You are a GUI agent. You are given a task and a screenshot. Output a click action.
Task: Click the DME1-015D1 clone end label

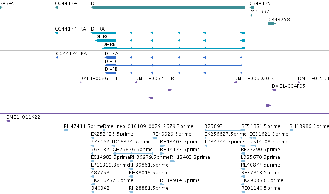[314, 78]
